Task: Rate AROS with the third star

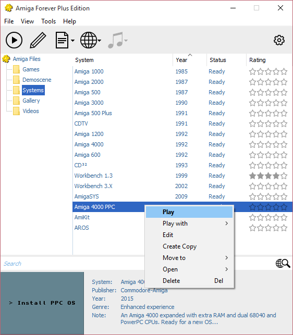Action: [268, 228]
